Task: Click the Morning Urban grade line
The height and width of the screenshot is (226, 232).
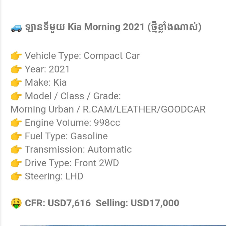Action: [108, 109]
